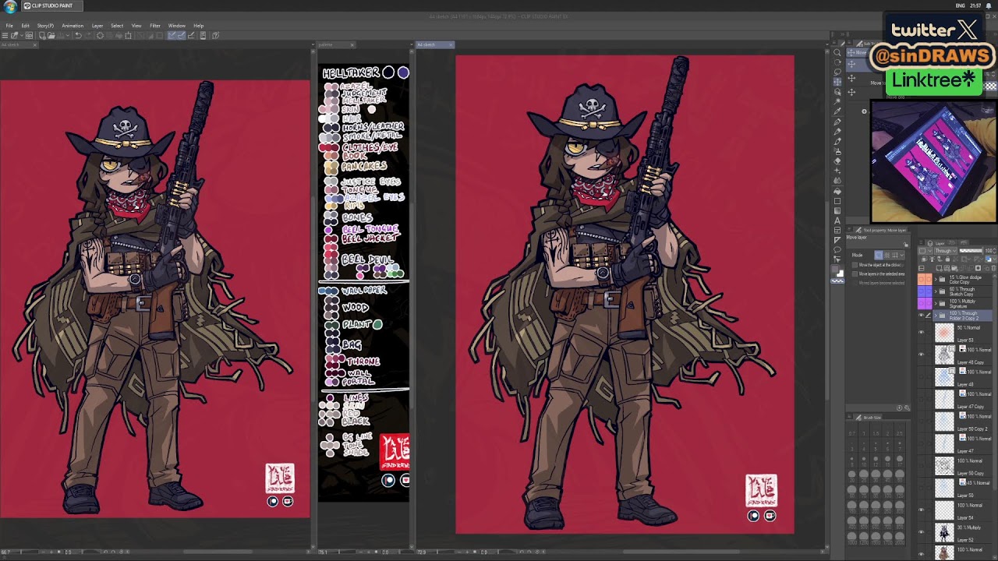Close the left 'A4 sketch' tab
This screenshot has height=561, width=998.
click(x=35, y=44)
